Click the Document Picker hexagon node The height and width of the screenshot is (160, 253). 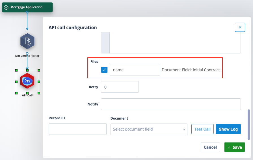click(x=27, y=41)
